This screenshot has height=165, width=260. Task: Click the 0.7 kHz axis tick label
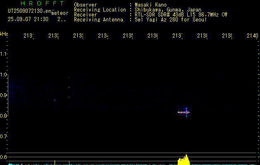coord(3,137)
